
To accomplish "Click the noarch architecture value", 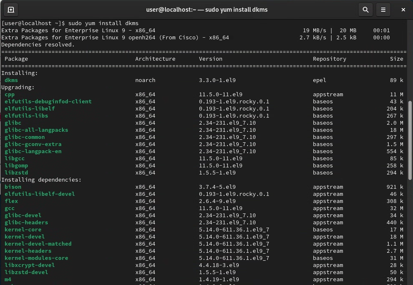I will (145, 80).
